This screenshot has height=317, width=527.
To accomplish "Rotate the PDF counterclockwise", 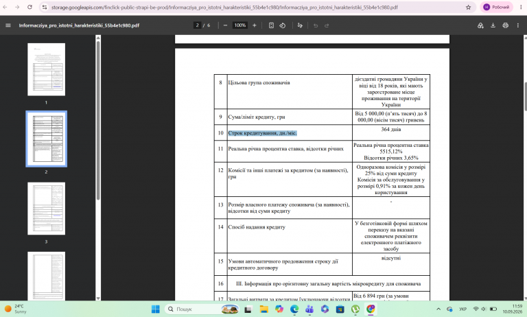I will (282, 25).
